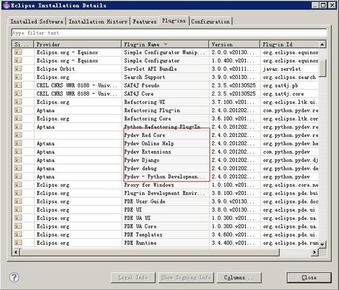Click signed icon in Refactoring Core row
This screenshot has width=339, height=290.
point(18,119)
